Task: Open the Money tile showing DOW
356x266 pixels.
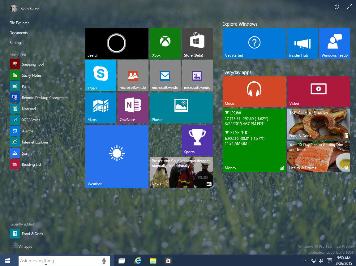Action: click(254, 140)
